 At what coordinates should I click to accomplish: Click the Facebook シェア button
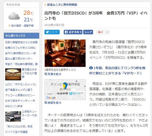click(x=88, y=32)
